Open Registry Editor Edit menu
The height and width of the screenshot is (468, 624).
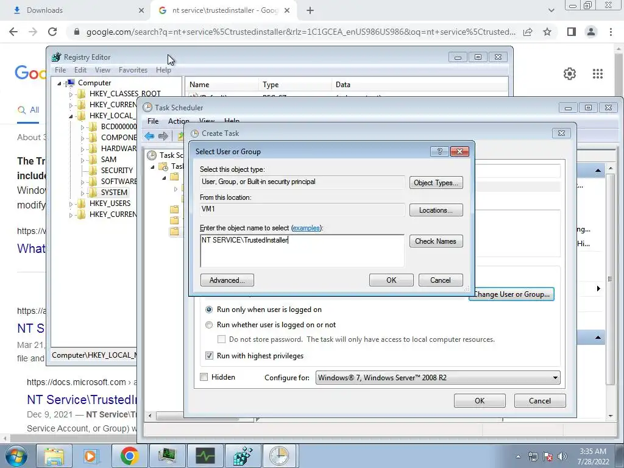80,70
